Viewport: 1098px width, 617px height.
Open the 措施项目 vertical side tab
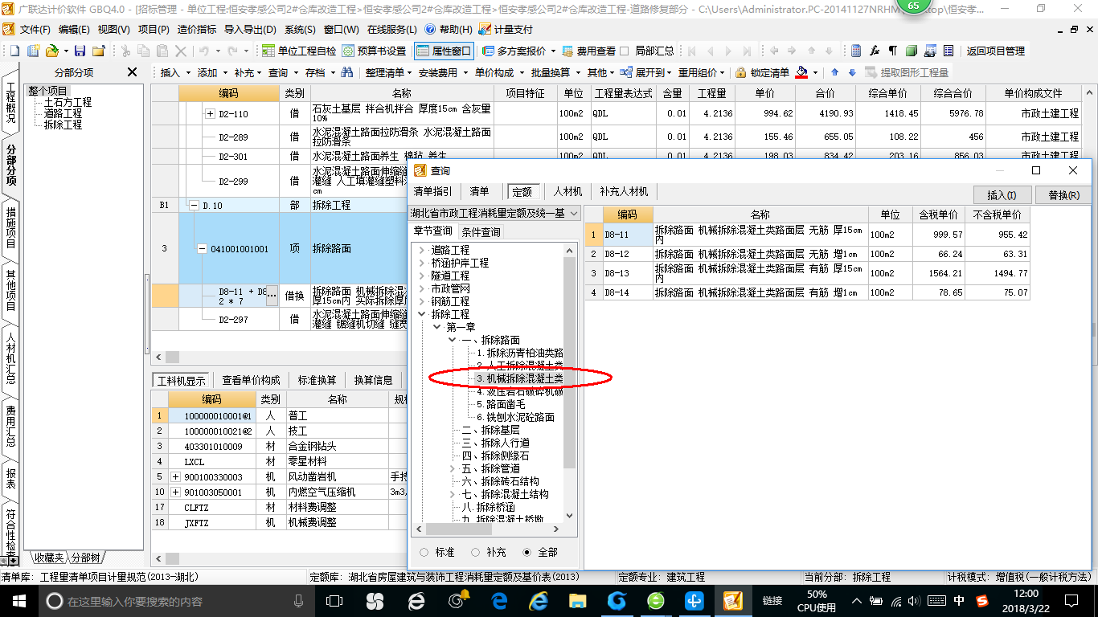tap(11, 227)
